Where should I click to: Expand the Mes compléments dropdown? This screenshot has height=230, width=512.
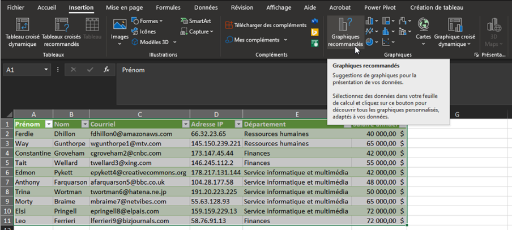pyautogui.click(x=256, y=40)
